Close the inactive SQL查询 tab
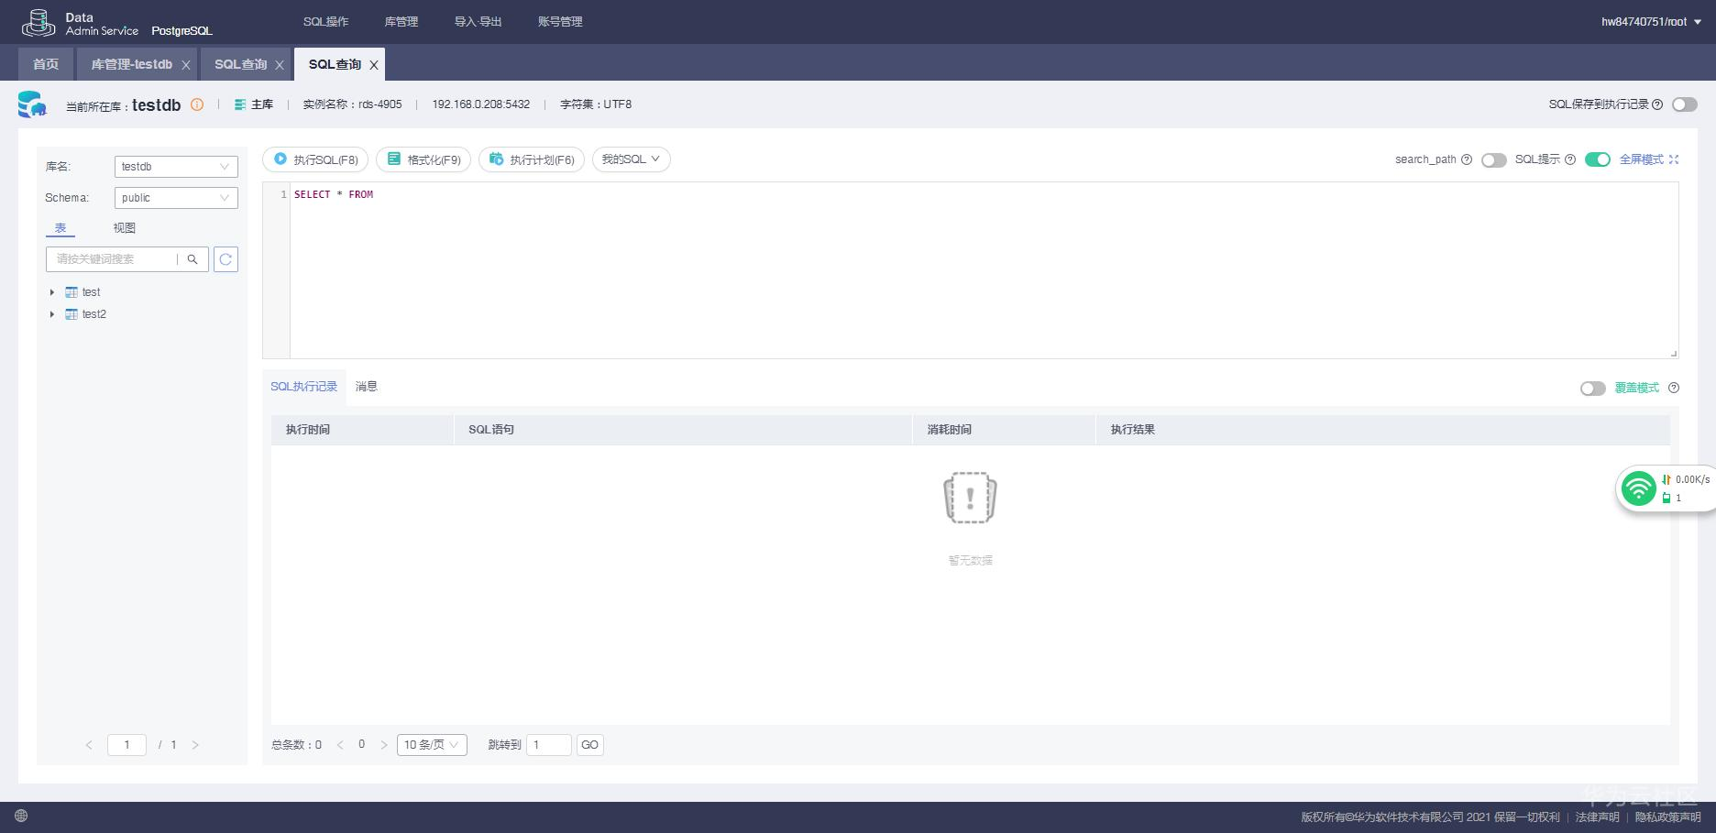Image resolution: width=1716 pixels, height=833 pixels. (280, 65)
